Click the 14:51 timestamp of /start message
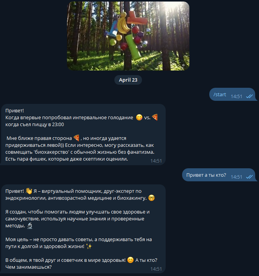 236,97
